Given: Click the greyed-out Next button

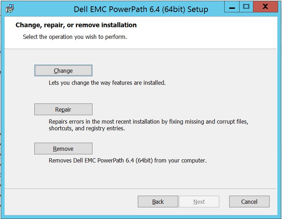Looking at the screenshot, I should coord(199,202).
